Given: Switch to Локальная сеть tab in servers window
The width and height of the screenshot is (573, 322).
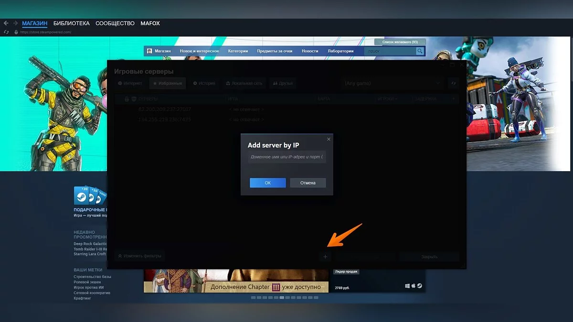Looking at the screenshot, I should [x=244, y=83].
